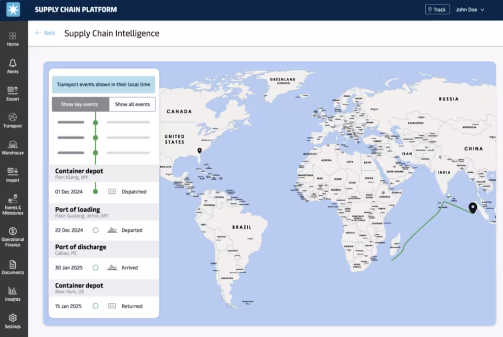The width and height of the screenshot is (503, 337).
Task: Open the John Doe account dropdown
Action: click(x=470, y=9)
